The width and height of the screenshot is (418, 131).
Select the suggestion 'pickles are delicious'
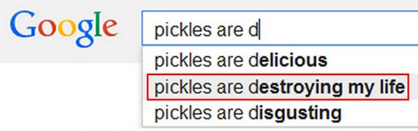coord(280,60)
